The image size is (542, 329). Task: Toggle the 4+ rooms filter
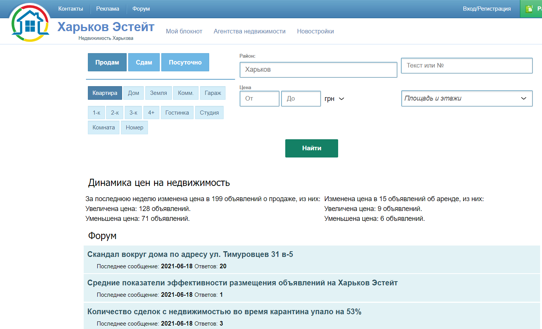tap(151, 113)
